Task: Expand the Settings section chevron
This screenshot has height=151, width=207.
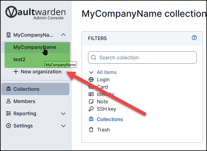Action: [x=63, y=126]
